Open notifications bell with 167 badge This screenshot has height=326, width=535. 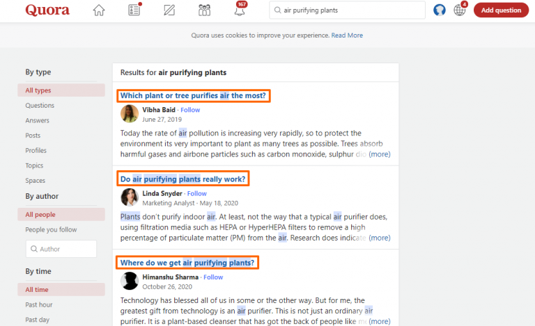tap(240, 9)
